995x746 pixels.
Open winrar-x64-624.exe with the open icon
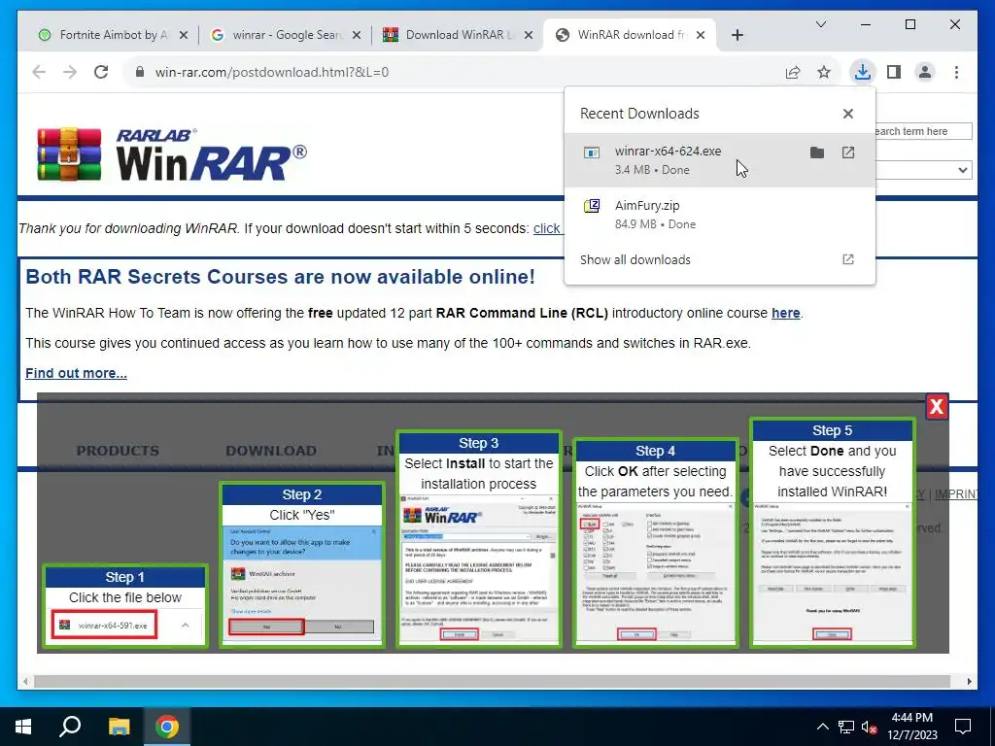(x=847, y=153)
